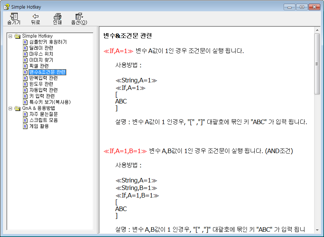324x237 pixels.
Task: Click page icon beside 키 입력 관련
Action: (x=25, y=96)
